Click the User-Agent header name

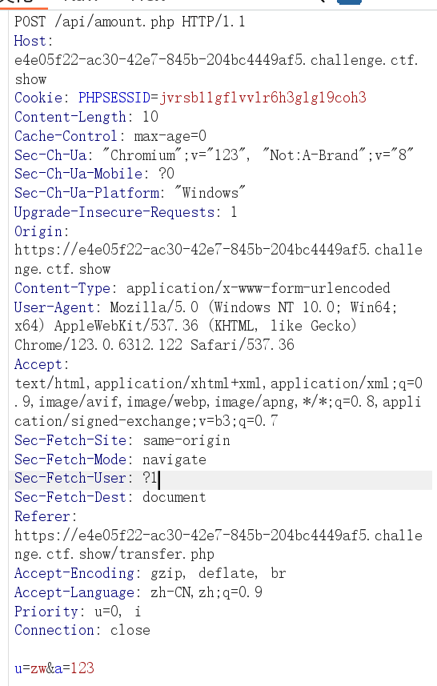point(54,307)
